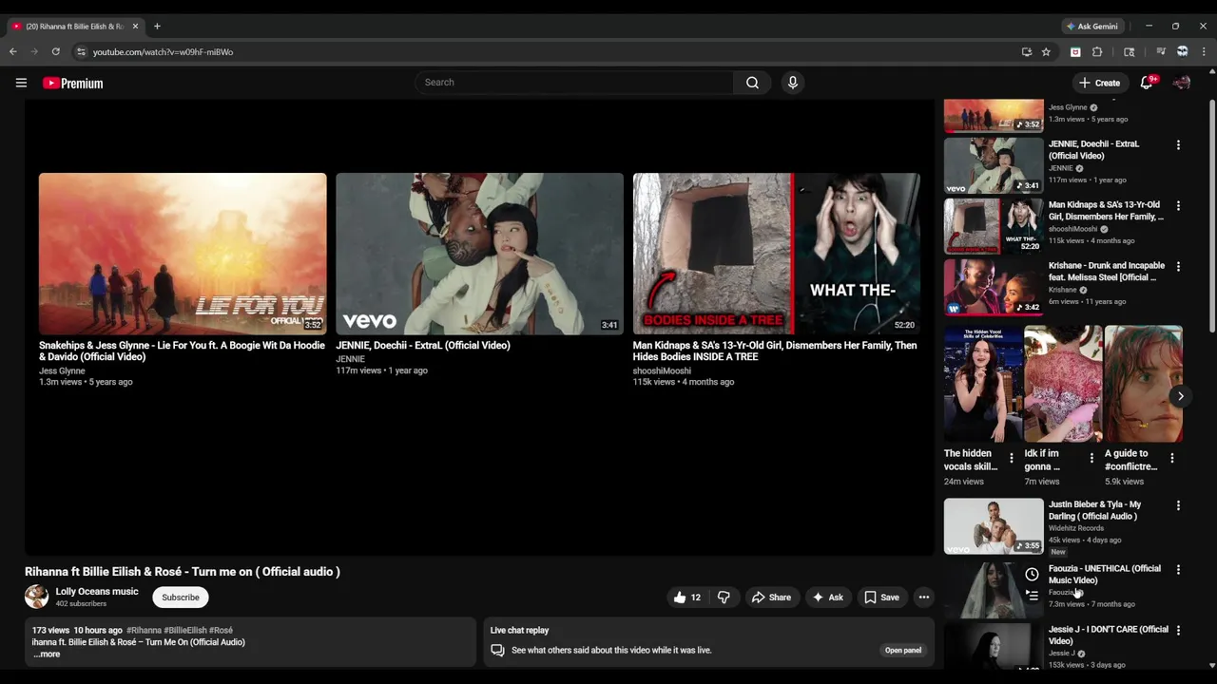Open the hidden vocals skill short
1217x684 pixels.
pyautogui.click(x=983, y=384)
